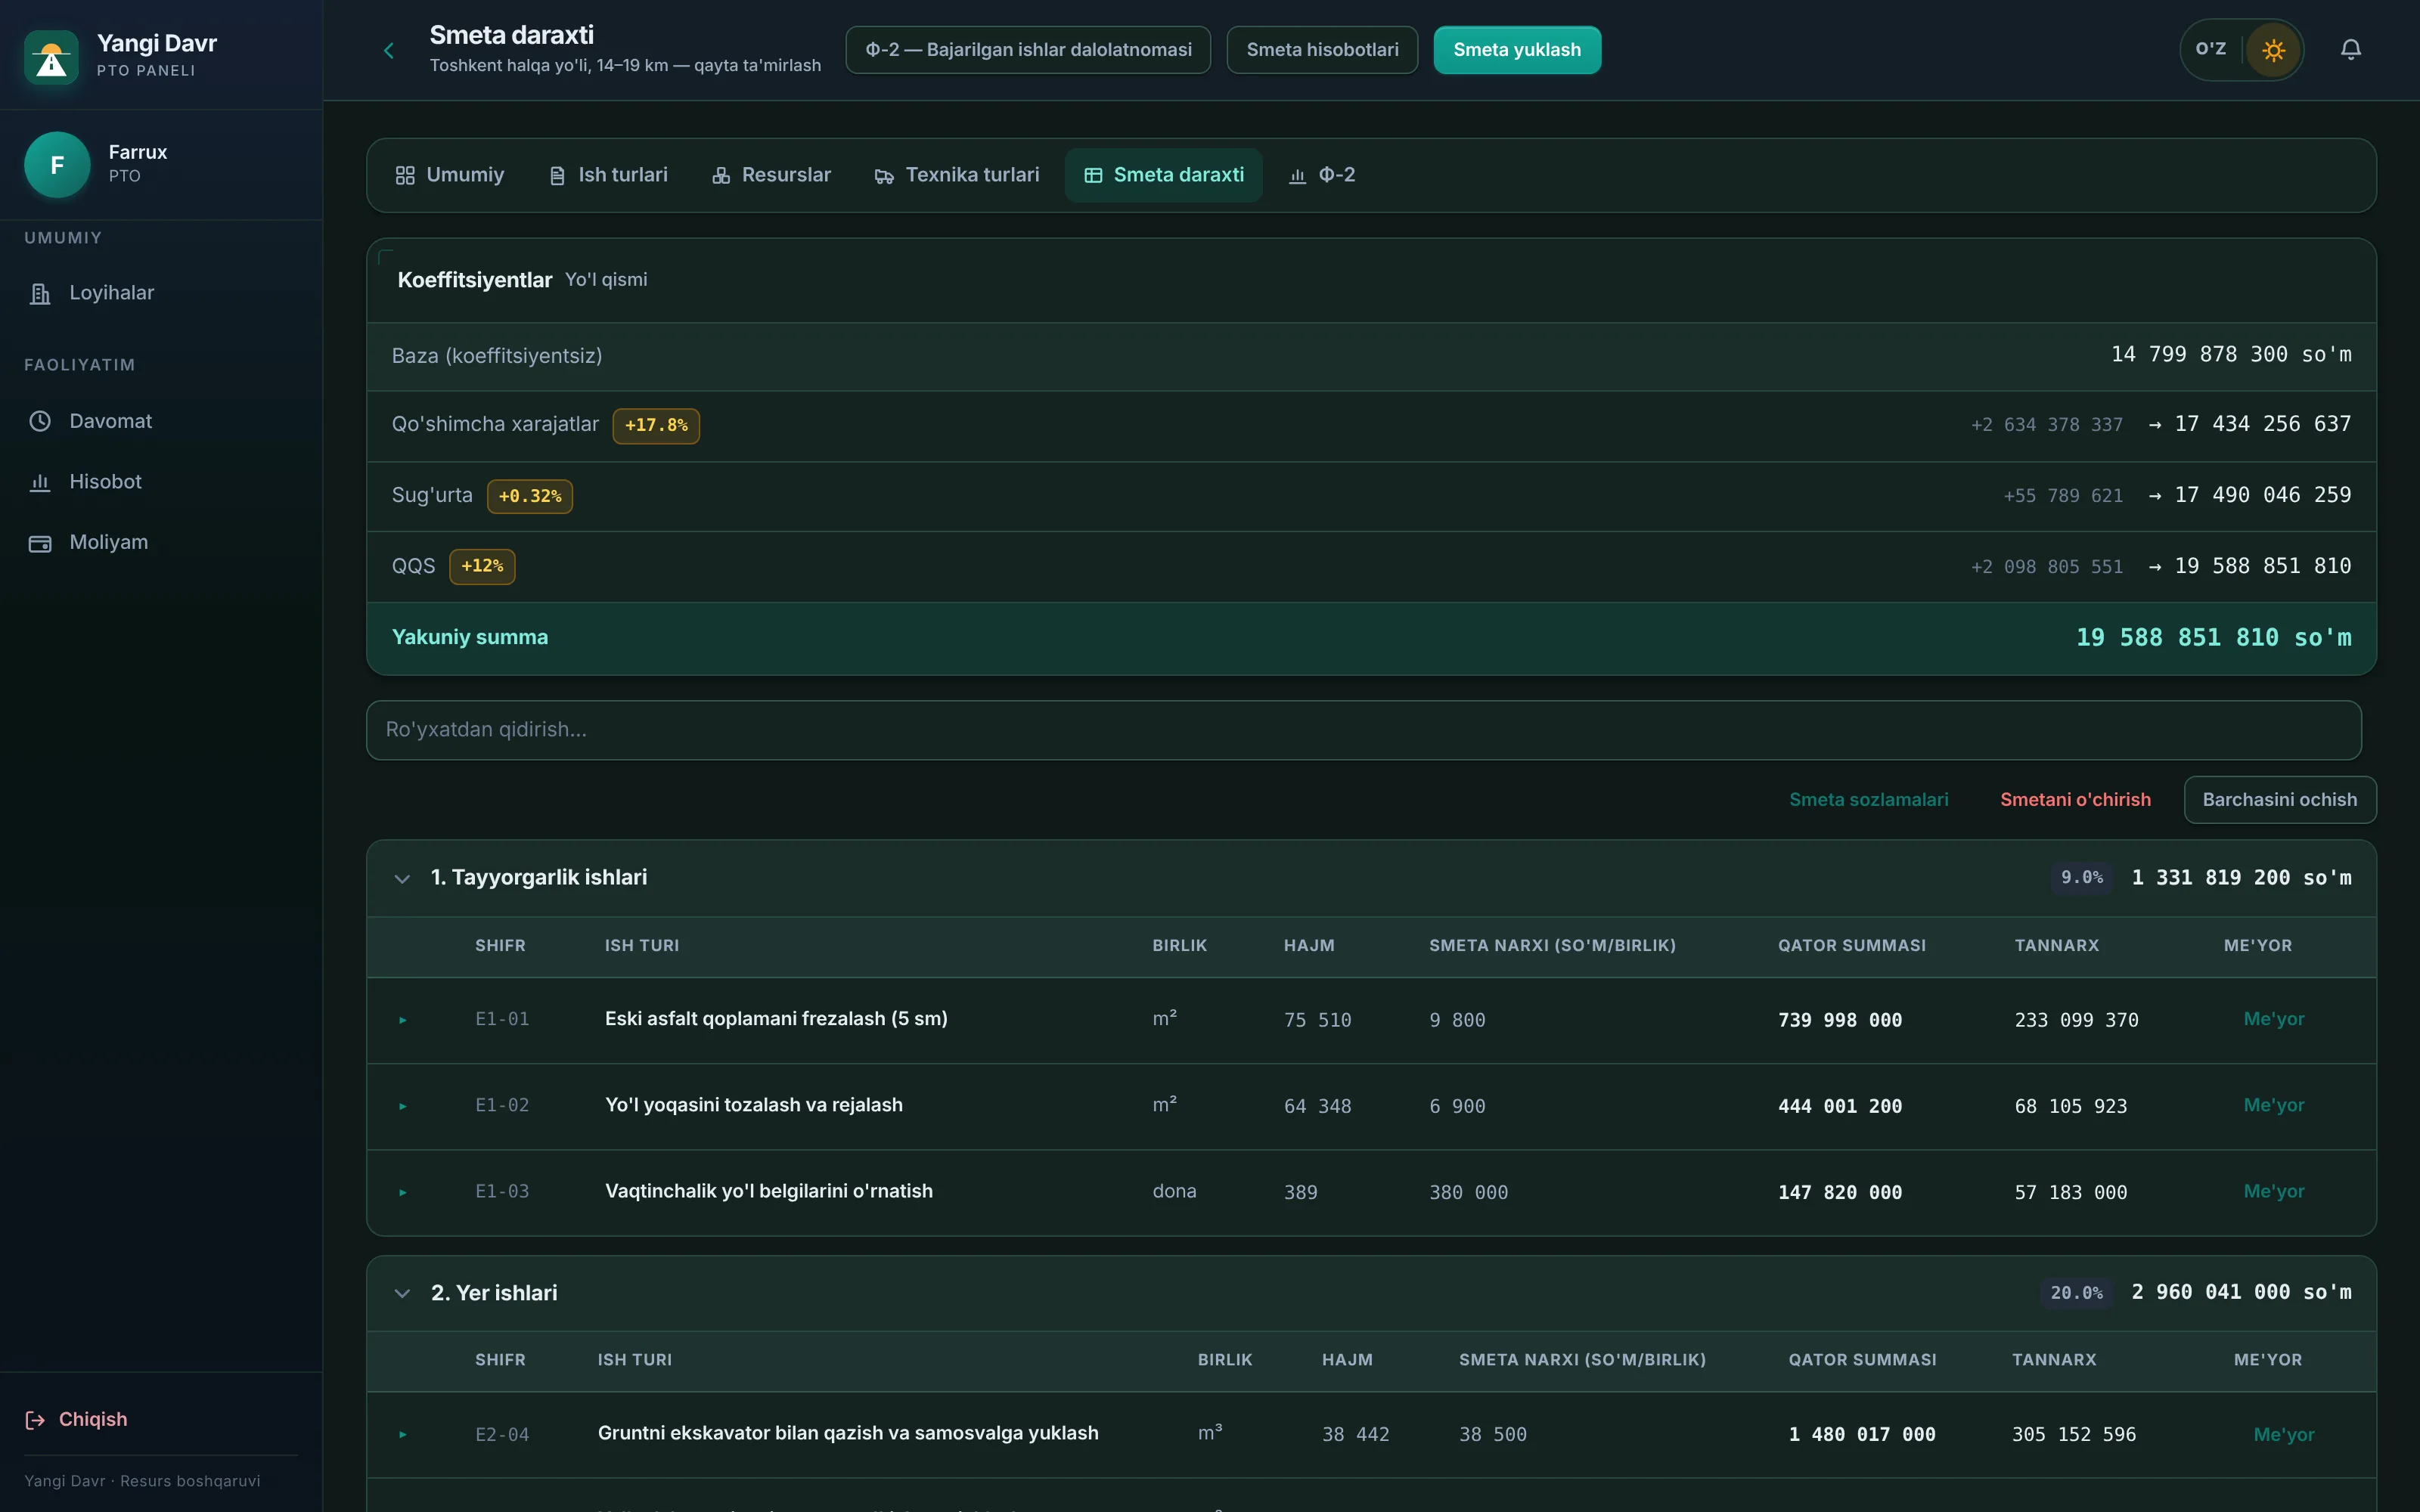Open Ф-2 Bajarilgan ishlar dalolatnomasi

click(1028, 50)
